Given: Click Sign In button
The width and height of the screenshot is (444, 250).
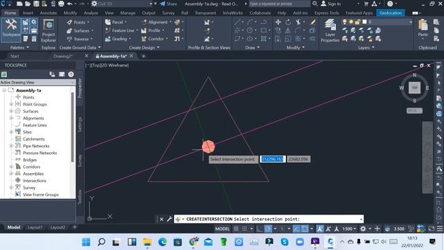Looking at the screenshot, I should pyautogui.click(x=331, y=3).
